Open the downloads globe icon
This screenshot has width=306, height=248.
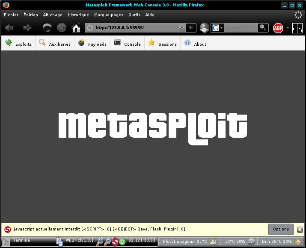pyautogui.click(x=204, y=28)
